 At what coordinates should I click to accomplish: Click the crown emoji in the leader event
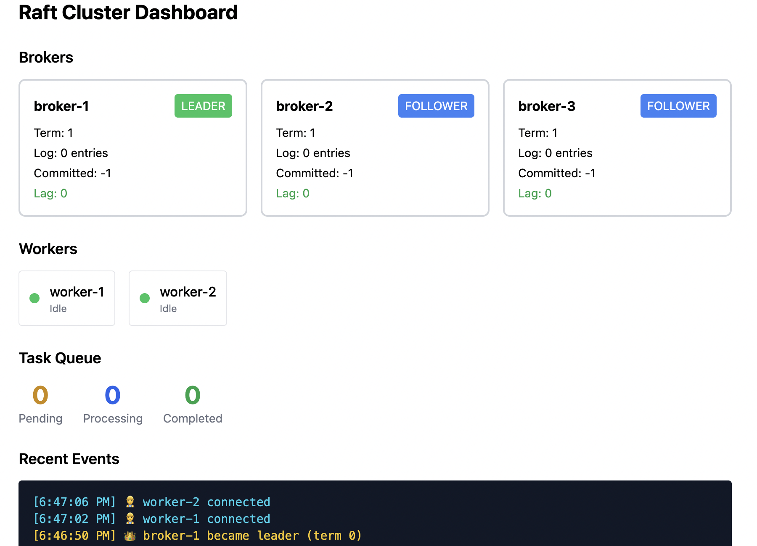click(x=130, y=535)
